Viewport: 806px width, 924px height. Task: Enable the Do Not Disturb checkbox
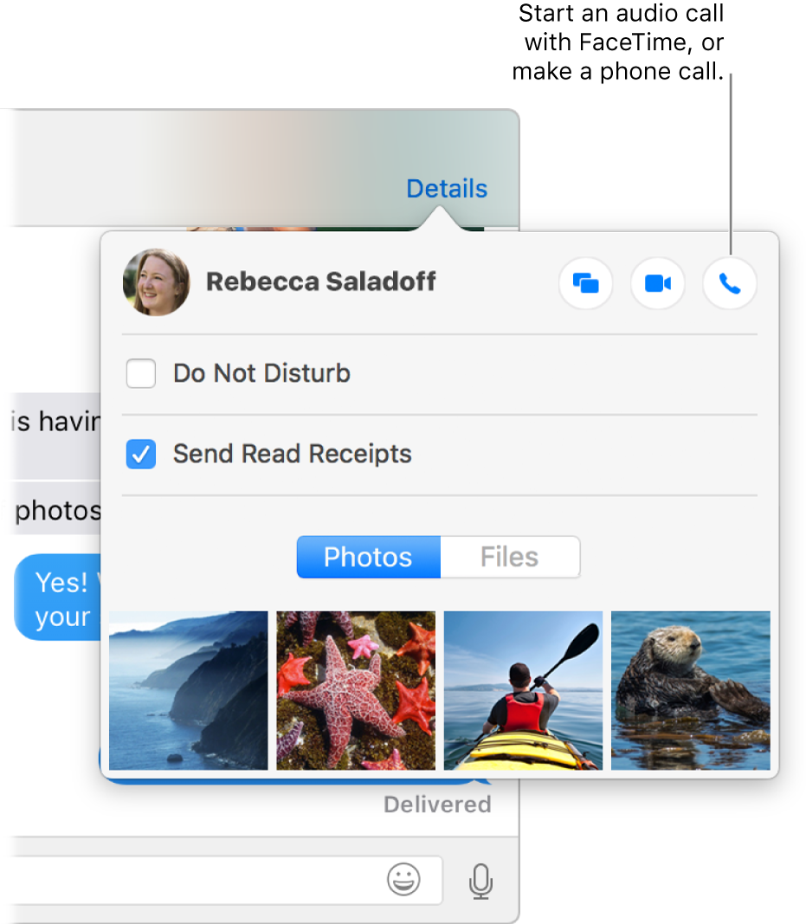[141, 373]
